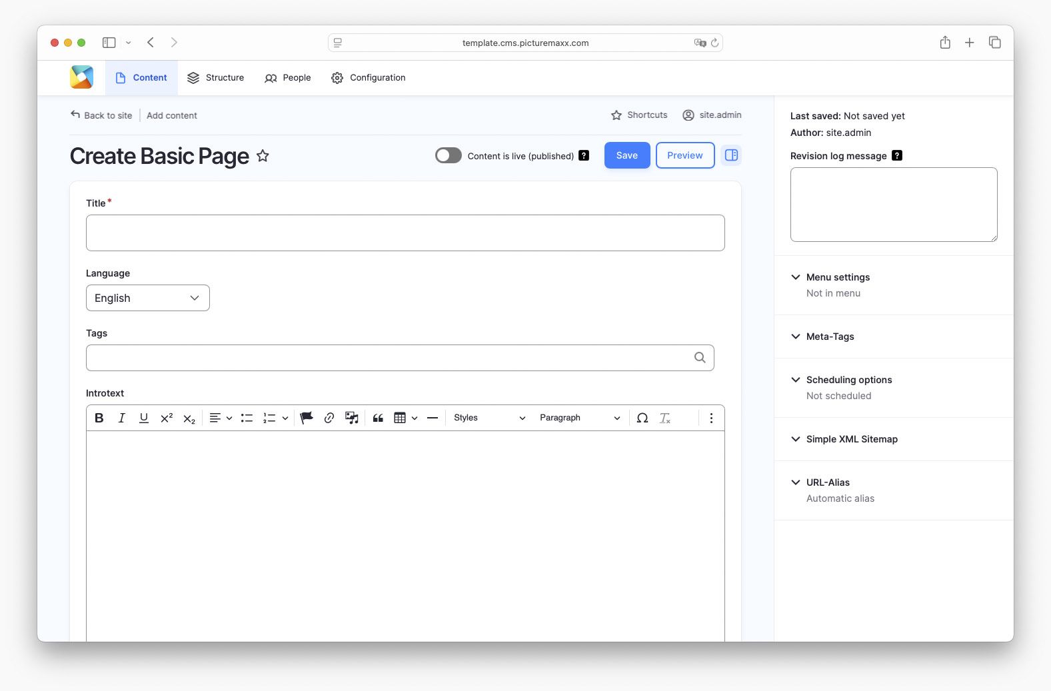This screenshot has width=1051, height=691.
Task: Click the remove formatting icon
Action: pos(665,418)
